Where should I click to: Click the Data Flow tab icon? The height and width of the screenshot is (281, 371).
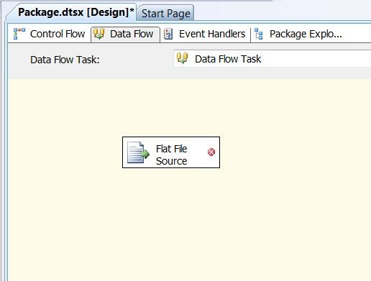click(99, 34)
